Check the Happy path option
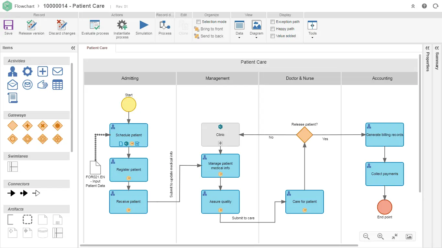This screenshot has height=248, width=442. 273,29
